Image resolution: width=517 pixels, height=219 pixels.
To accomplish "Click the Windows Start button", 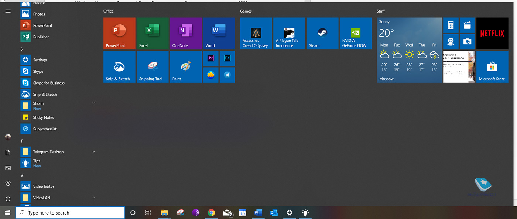I will 8,213.
